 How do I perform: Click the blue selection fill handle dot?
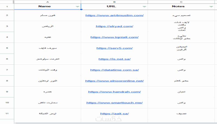pos(81,9)
